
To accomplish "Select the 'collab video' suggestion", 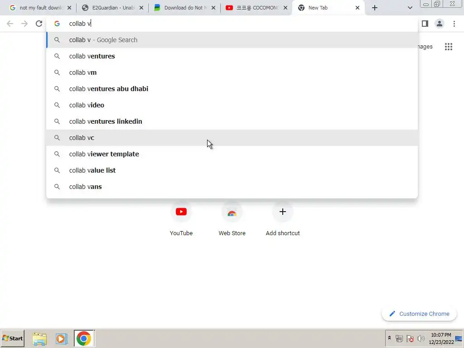I will click(232, 105).
